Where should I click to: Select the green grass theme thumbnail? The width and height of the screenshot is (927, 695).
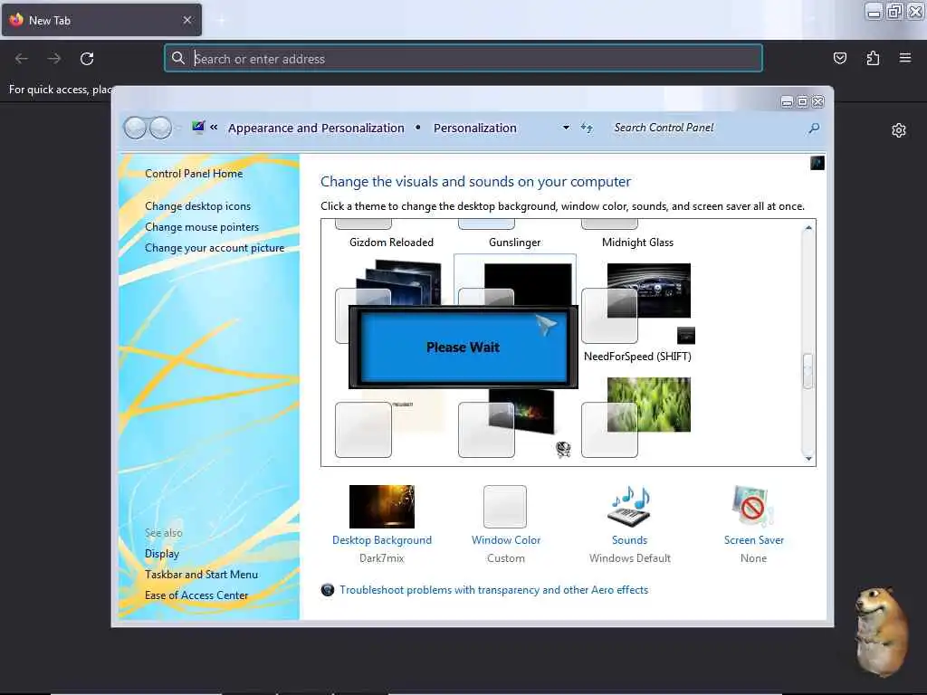648,405
